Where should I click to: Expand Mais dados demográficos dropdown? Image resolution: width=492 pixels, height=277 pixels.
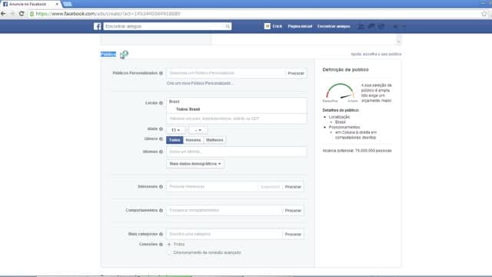195,164
